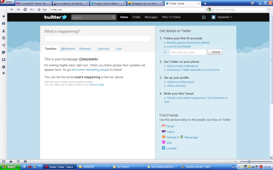Open Set up mobile notifications link
The width and height of the screenshot is (273, 170).
coord(182,66)
